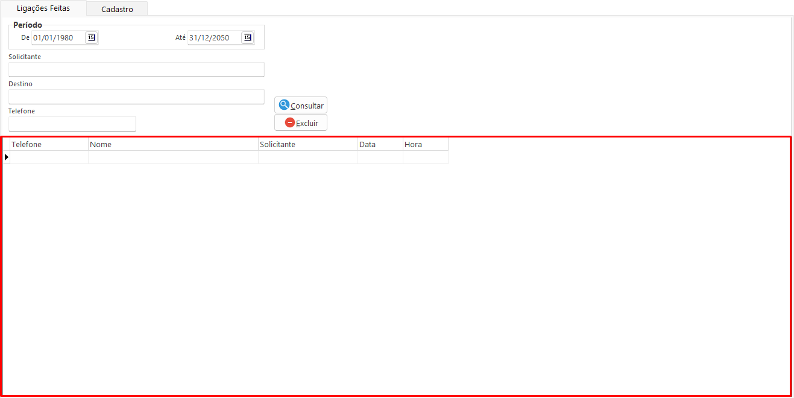
Task: Click the Consultar search button
Action: (301, 106)
